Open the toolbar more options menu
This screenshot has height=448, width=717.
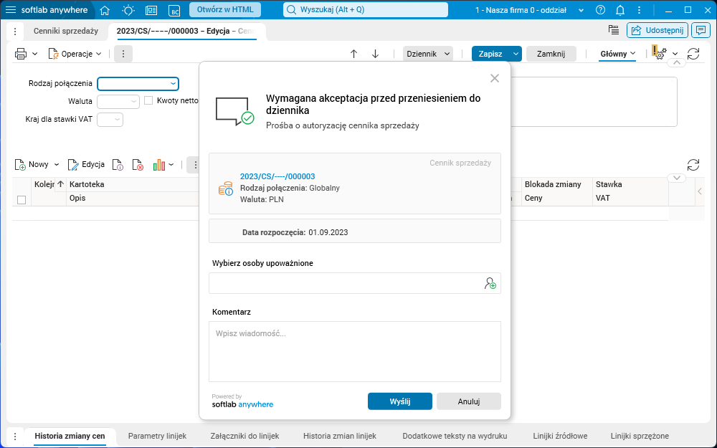click(123, 54)
